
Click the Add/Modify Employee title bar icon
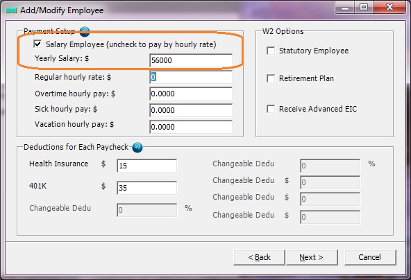click(x=11, y=10)
